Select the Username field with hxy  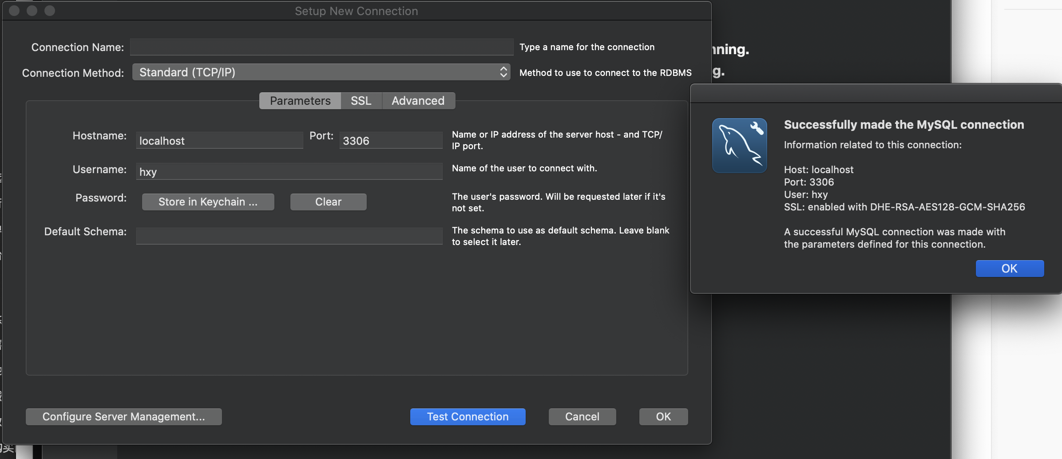click(x=289, y=171)
